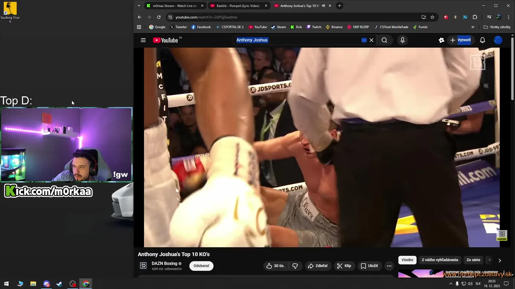Image resolution: width=515 pixels, height=289 pixels.
Task: Go back in Chrome
Action: [140, 17]
